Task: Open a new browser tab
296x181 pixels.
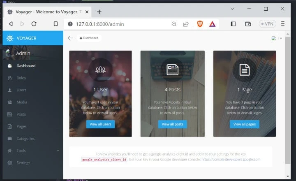Action: (x=99, y=12)
